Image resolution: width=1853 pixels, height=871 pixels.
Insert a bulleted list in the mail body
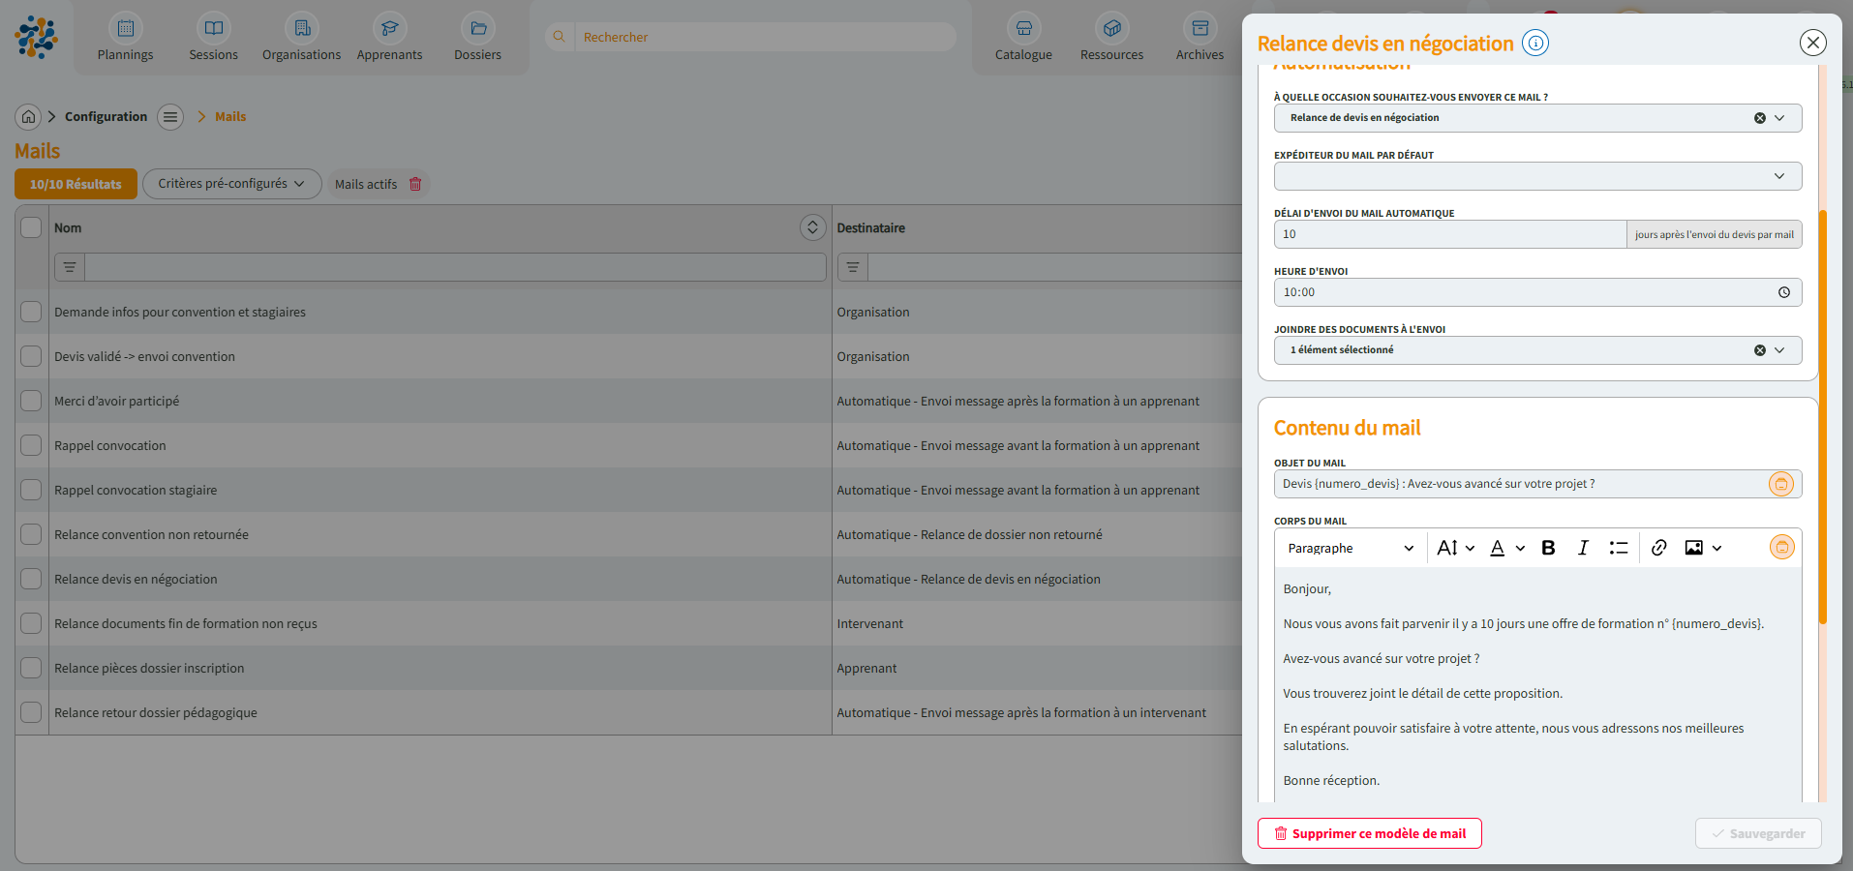click(x=1619, y=547)
